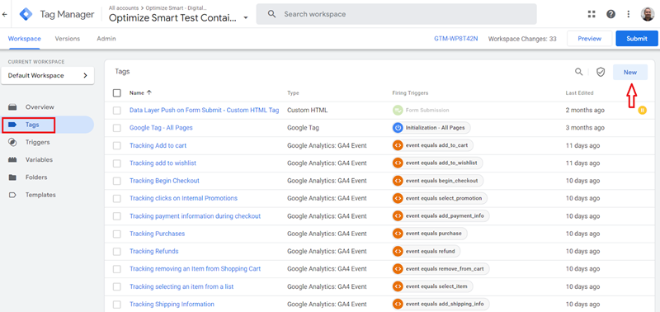Select Variables label in the sidebar
Screen dimensions: 660x312
tap(39, 160)
